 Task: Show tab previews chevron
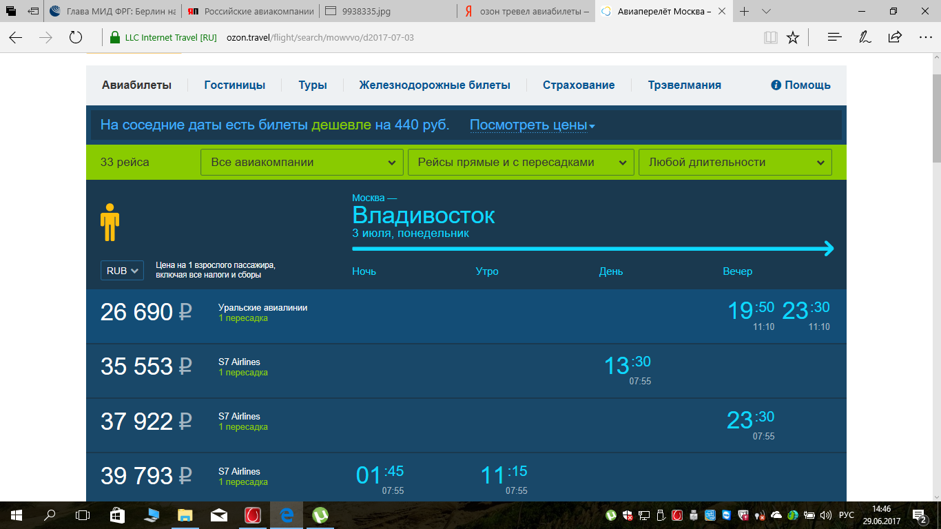pyautogui.click(x=766, y=11)
